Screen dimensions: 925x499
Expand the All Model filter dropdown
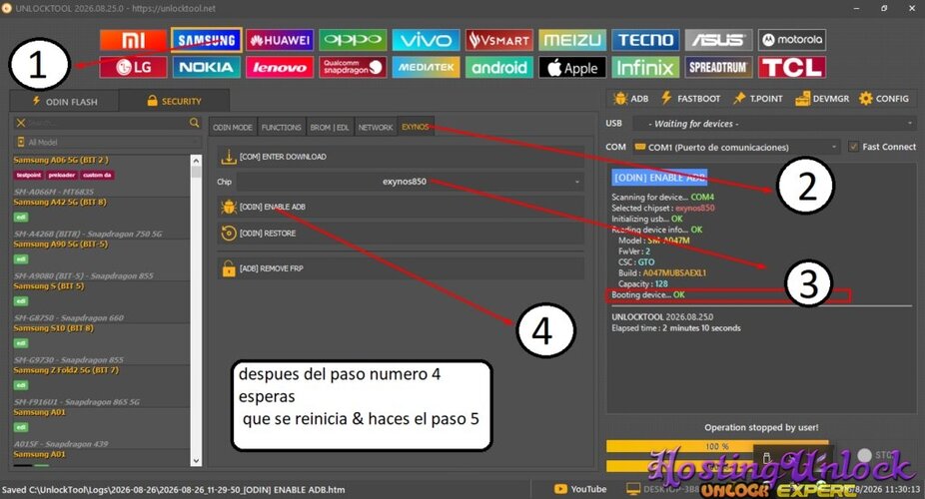(x=107, y=142)
